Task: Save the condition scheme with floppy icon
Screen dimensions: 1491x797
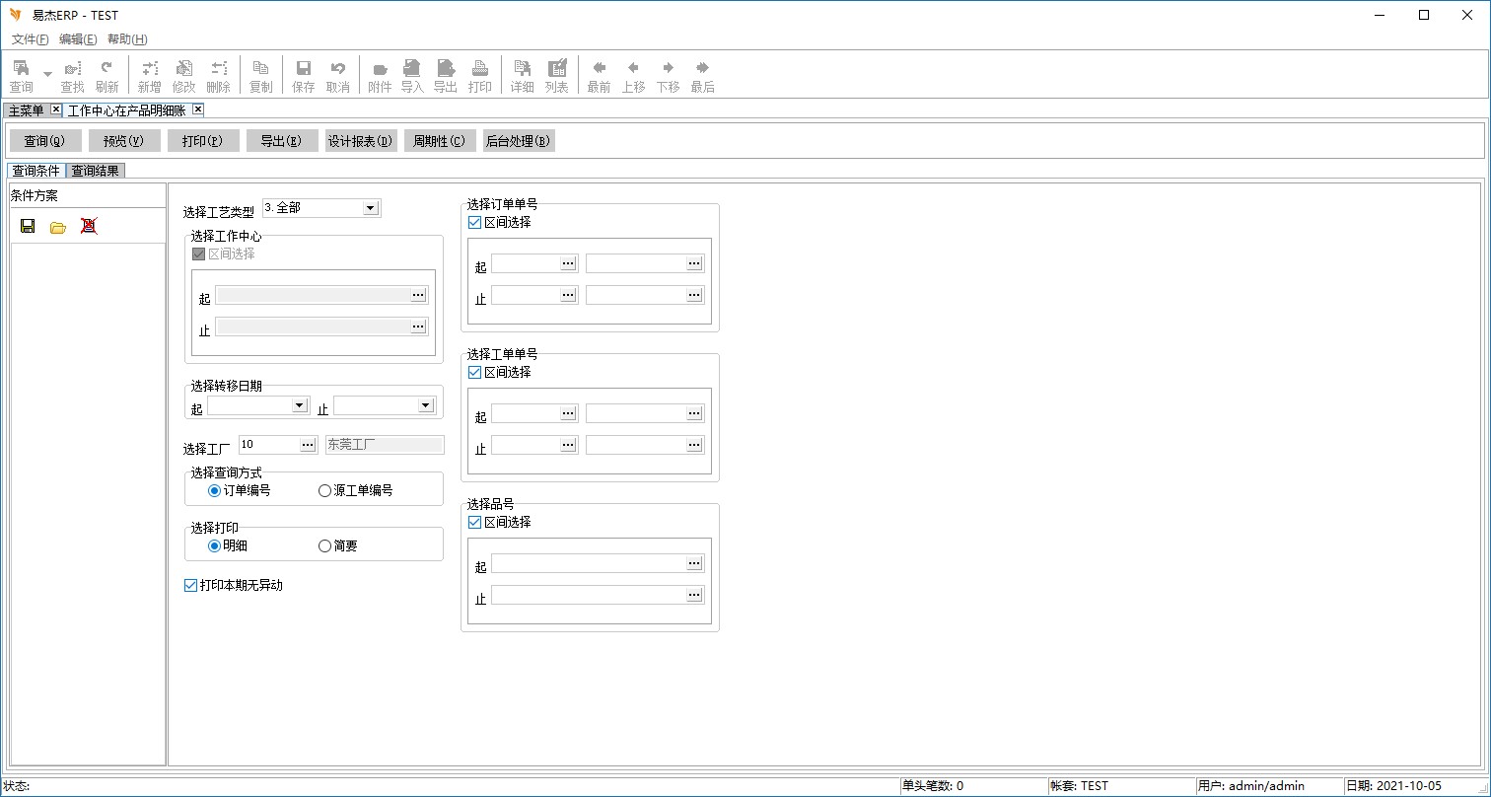Action: coord(28,226)
